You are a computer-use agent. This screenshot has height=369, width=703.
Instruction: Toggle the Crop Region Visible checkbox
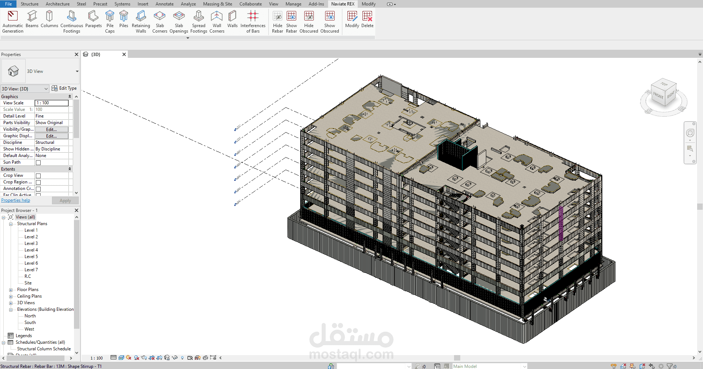click(x=38, y=182)
